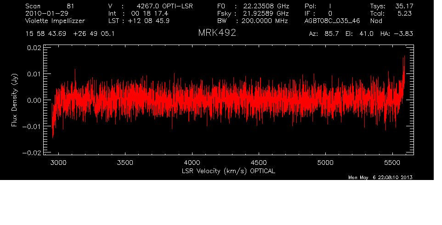Click the -0.01 y-axis tick label
442x225 pixels.
(32, 126)
